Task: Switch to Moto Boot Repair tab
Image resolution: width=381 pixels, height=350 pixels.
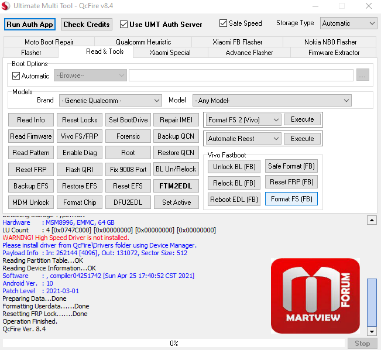Action: click(49, 42)
